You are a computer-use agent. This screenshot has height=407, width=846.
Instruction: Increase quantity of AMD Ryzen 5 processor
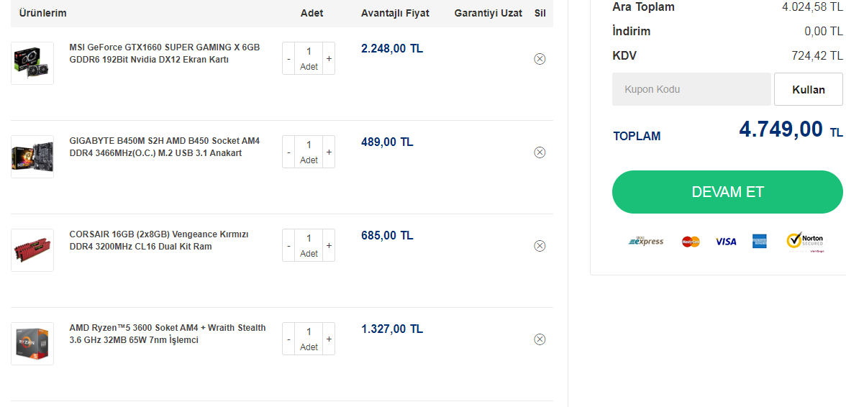[329, 339]
